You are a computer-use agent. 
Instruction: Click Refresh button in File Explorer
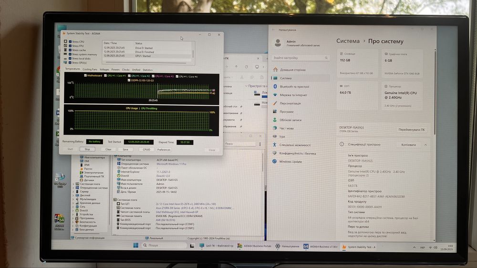pyautogui.click(x=246, y=67)
